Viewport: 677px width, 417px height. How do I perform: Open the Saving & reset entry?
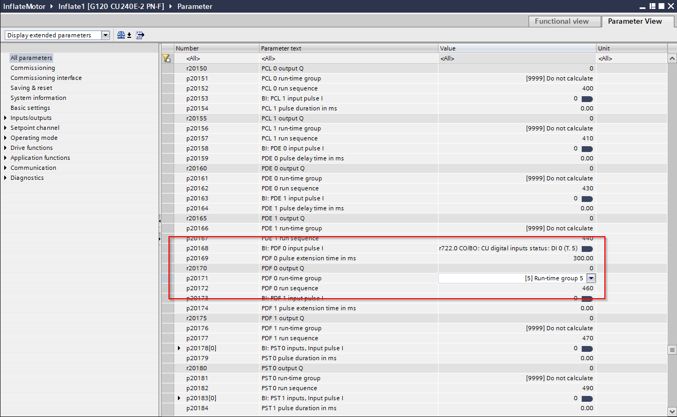coord(32,88)
